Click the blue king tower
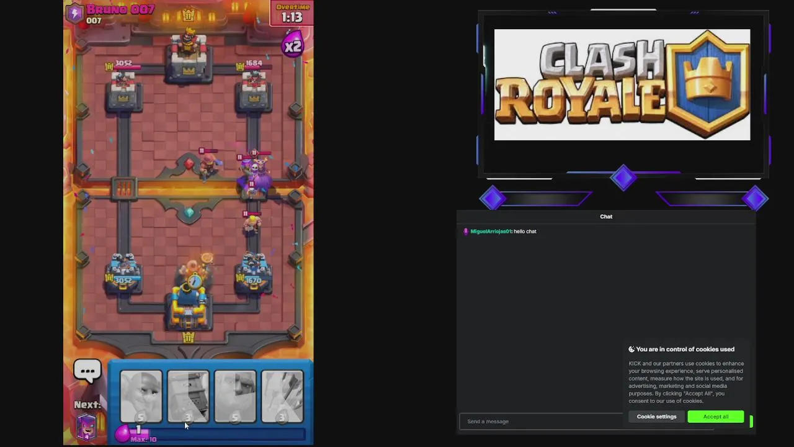Image resolution: width=794 pixels, height=447 pixels. point(189,303)
